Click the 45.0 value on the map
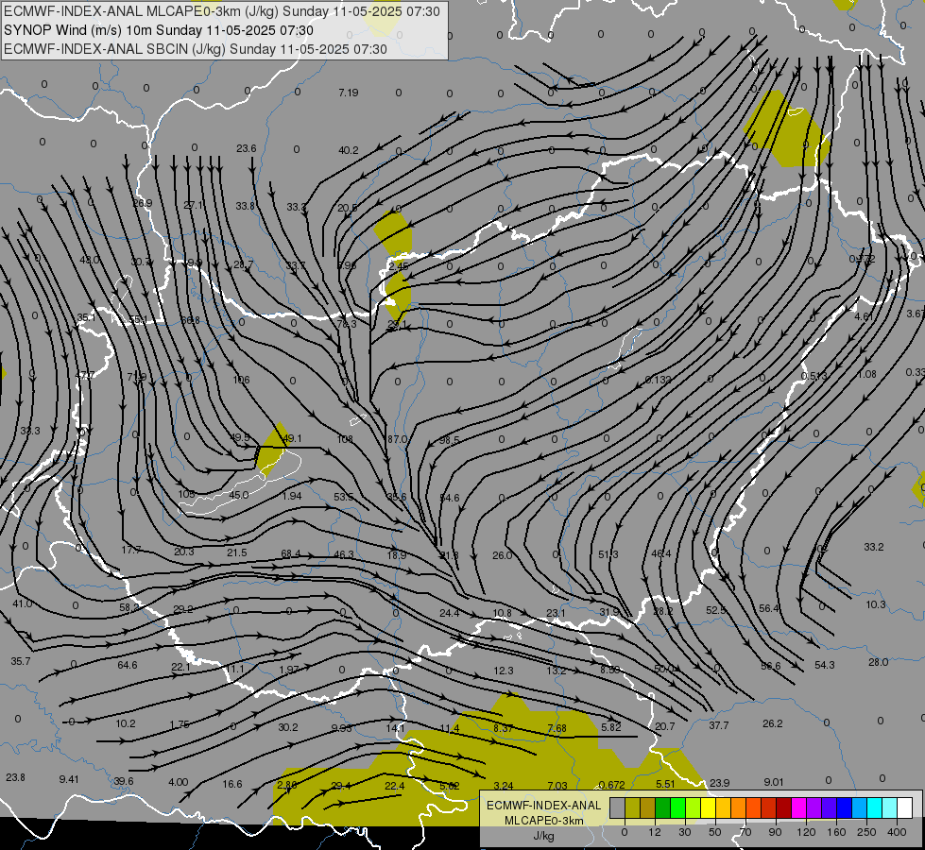Image resolution: width=925 pixels, height=850 pixels. point(238,495)
